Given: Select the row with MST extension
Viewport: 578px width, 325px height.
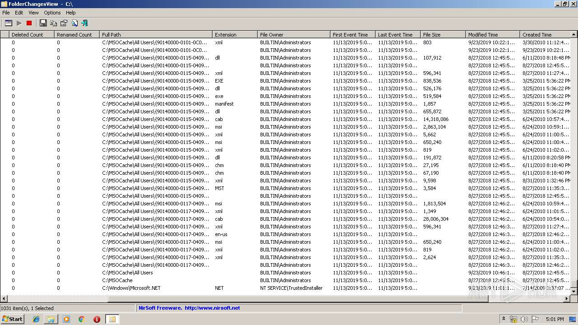Looking at the screenshot, I should coord(285,188).
